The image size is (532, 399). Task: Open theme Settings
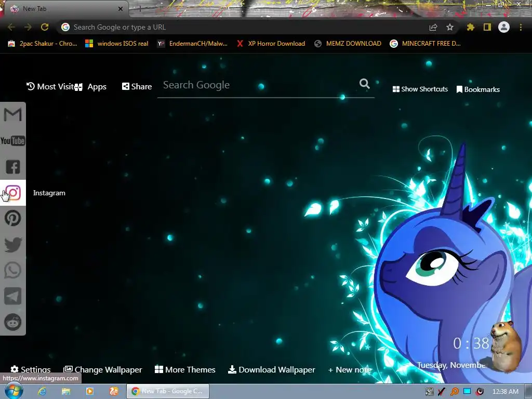[31, 369]
